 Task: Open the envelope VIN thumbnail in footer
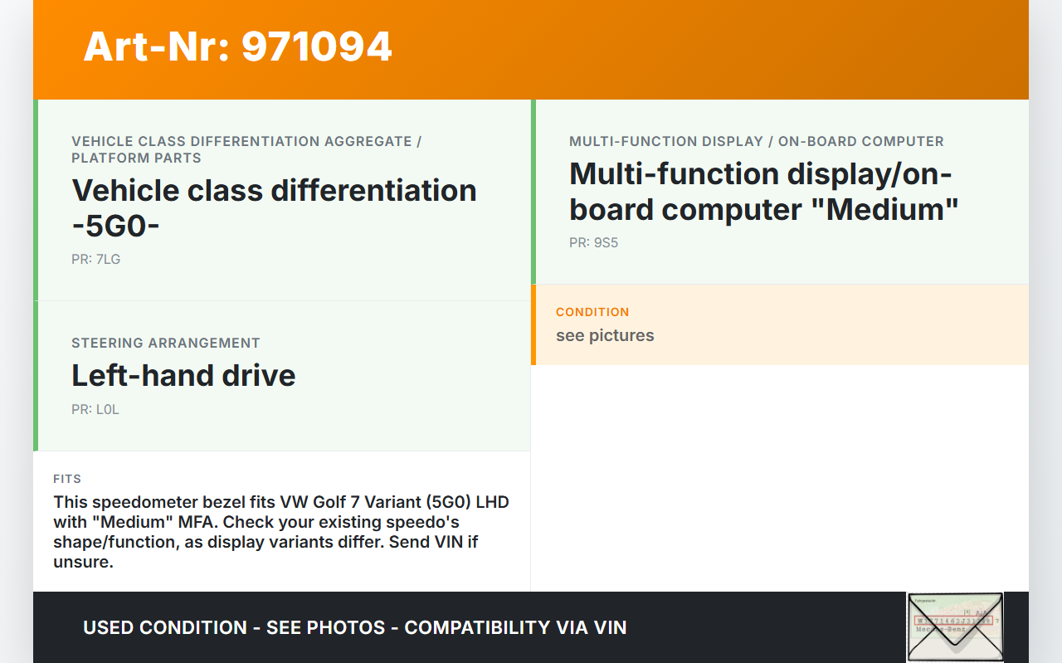click(x=955, y=626)
